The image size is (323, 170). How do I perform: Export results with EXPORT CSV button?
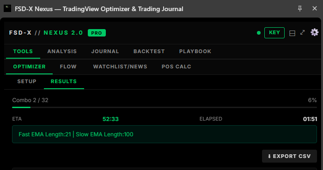coord(289,156)
